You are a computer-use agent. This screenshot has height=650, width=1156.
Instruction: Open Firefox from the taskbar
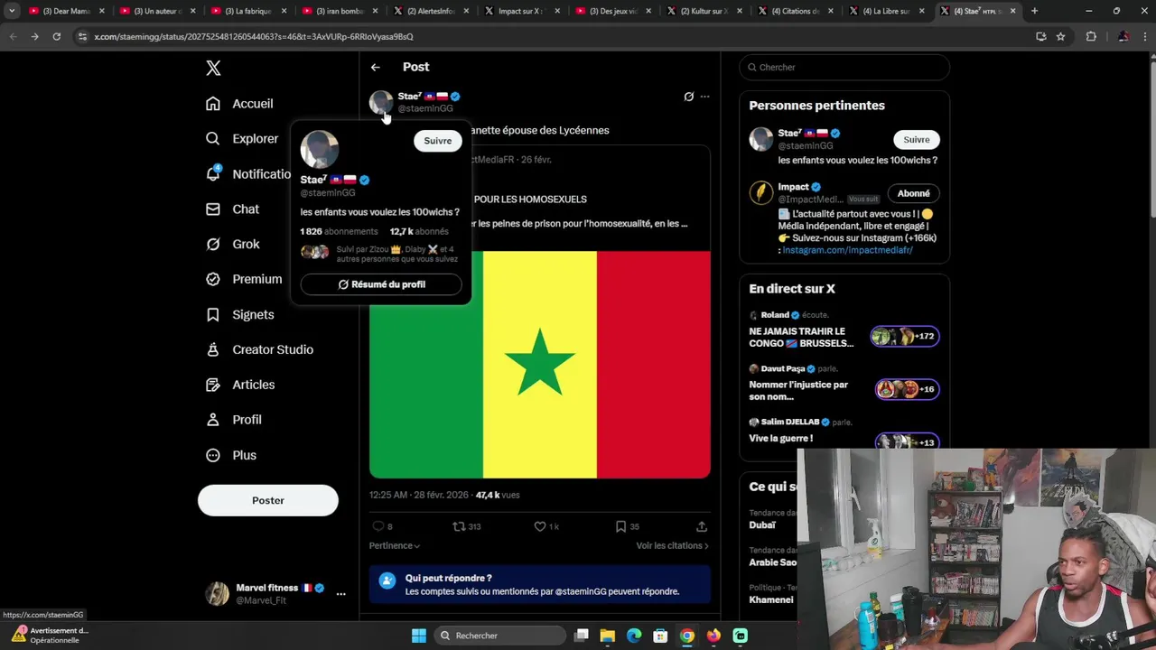tap(713, 636)
